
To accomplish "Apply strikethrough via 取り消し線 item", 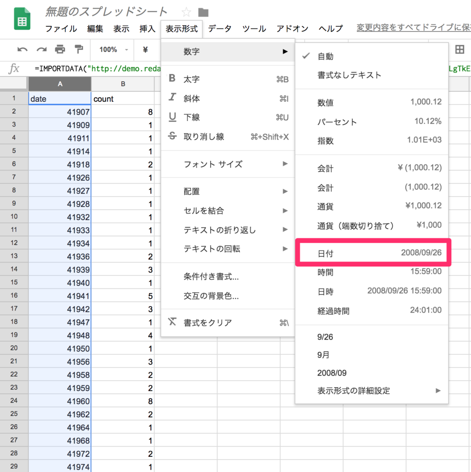I will 228,136.
